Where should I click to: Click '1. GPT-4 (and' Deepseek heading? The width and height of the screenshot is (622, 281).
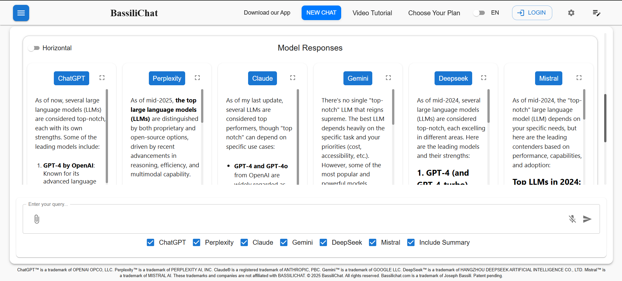(x=443, y=173)
